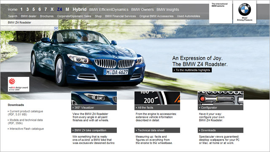Viewport: 270px width, 152px height.
Task: Open the Used Automobiles link
Action: click(x=189, y=16)
